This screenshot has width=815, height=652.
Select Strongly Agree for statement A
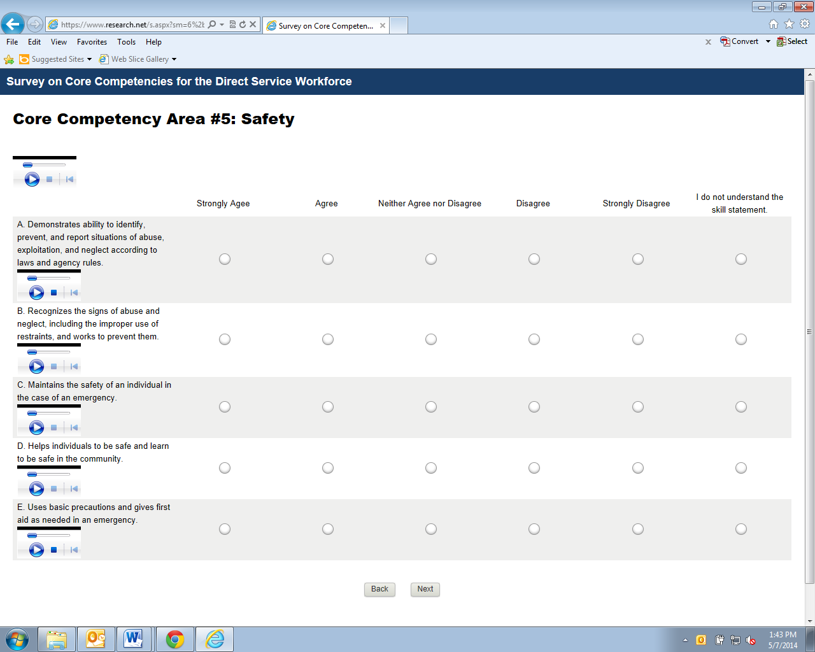(225, 259)
